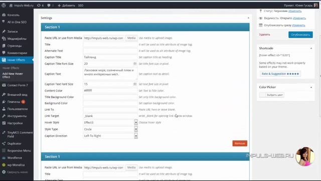Click the updates refresh icon
This screenshot has width=321, height=181.
(39, 6)
